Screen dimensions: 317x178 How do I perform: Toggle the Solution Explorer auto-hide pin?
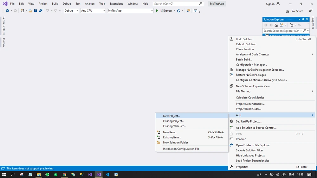(303, 19)
